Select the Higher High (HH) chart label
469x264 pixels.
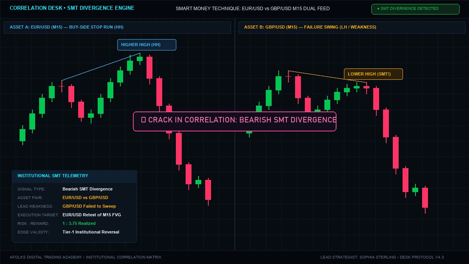pyautogui.click(x=147, y=45)
